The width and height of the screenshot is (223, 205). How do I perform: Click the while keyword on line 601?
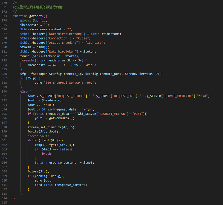[32, 140]
